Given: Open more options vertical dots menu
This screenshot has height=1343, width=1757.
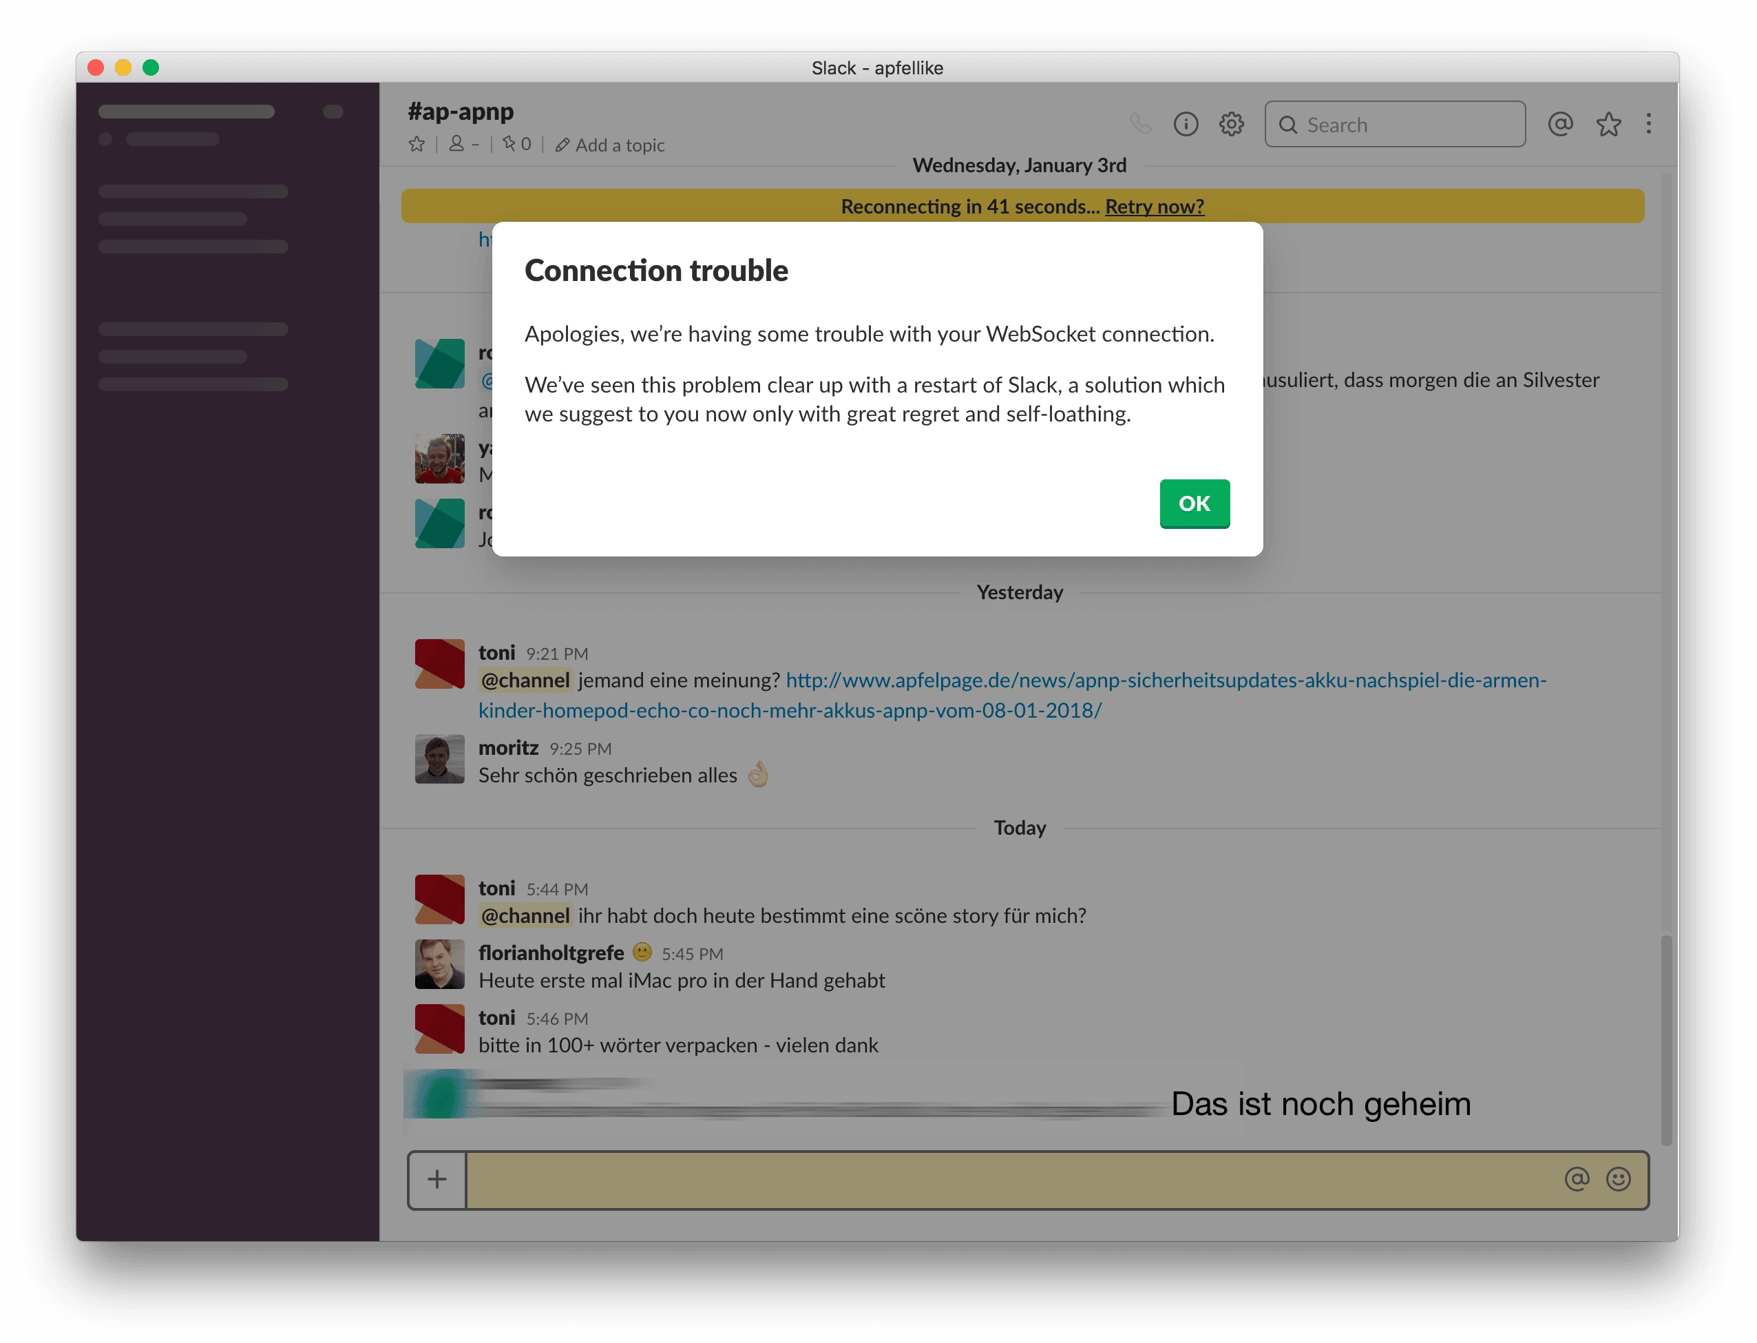Looking at the screenshot, I should 1648,124.
